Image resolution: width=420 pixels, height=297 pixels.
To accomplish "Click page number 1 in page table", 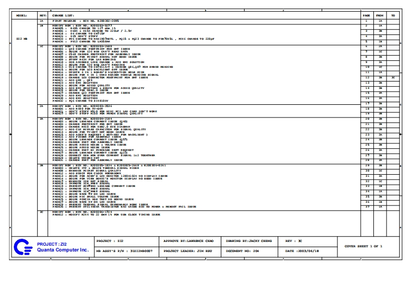I will pos(366,20).
